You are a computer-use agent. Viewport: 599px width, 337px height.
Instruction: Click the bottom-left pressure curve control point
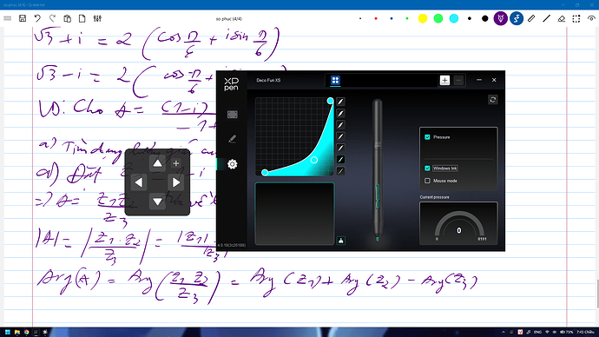tap(265, 173)
